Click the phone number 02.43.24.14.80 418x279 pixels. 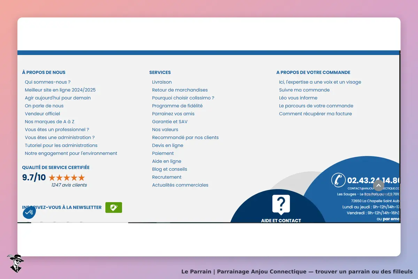373,181
